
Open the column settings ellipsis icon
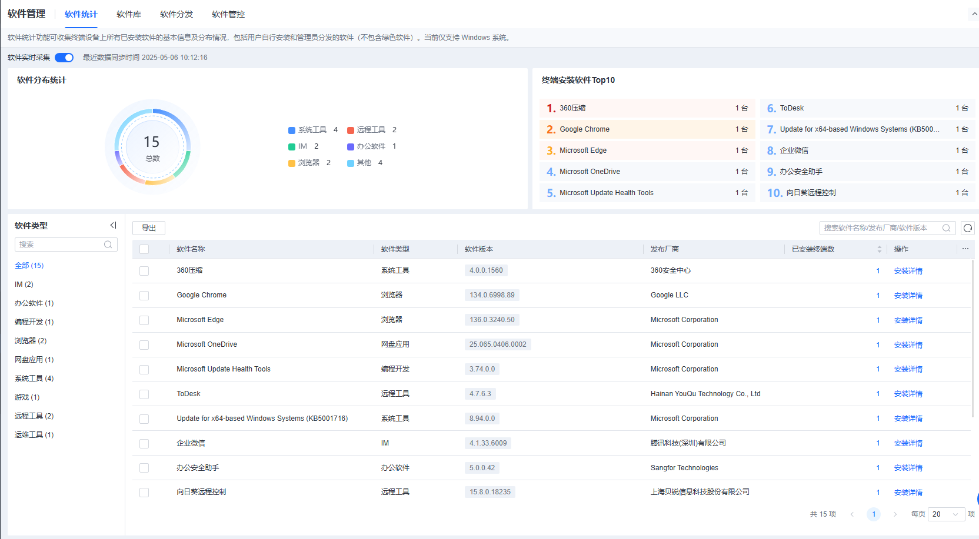point(965,249)
